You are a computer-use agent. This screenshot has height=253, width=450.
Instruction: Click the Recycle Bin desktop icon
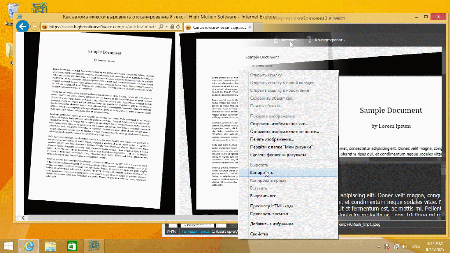[x=12, y=14]
